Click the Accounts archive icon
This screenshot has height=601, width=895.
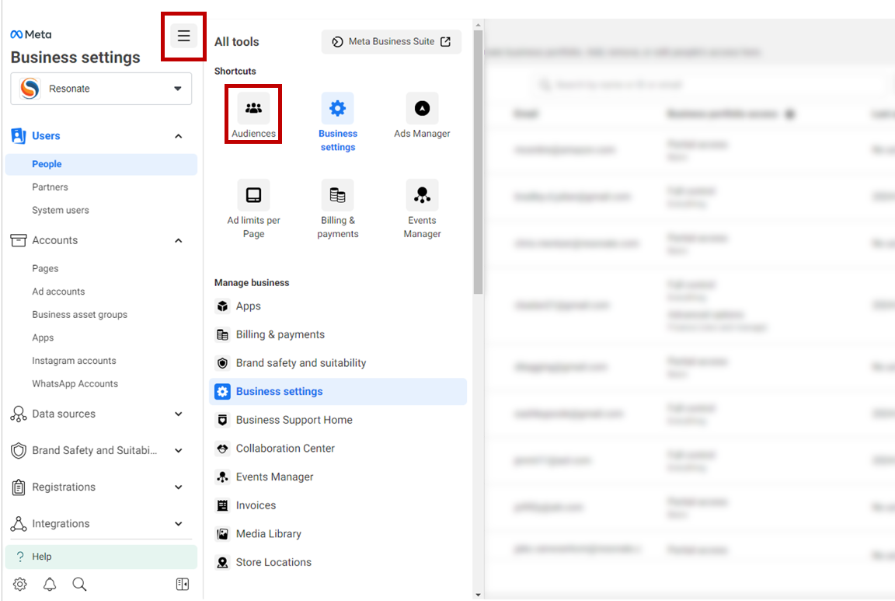19,240
